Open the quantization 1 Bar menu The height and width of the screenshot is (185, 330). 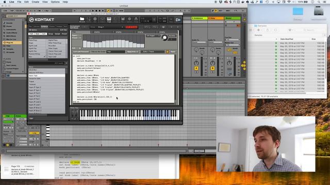(47, 10)
